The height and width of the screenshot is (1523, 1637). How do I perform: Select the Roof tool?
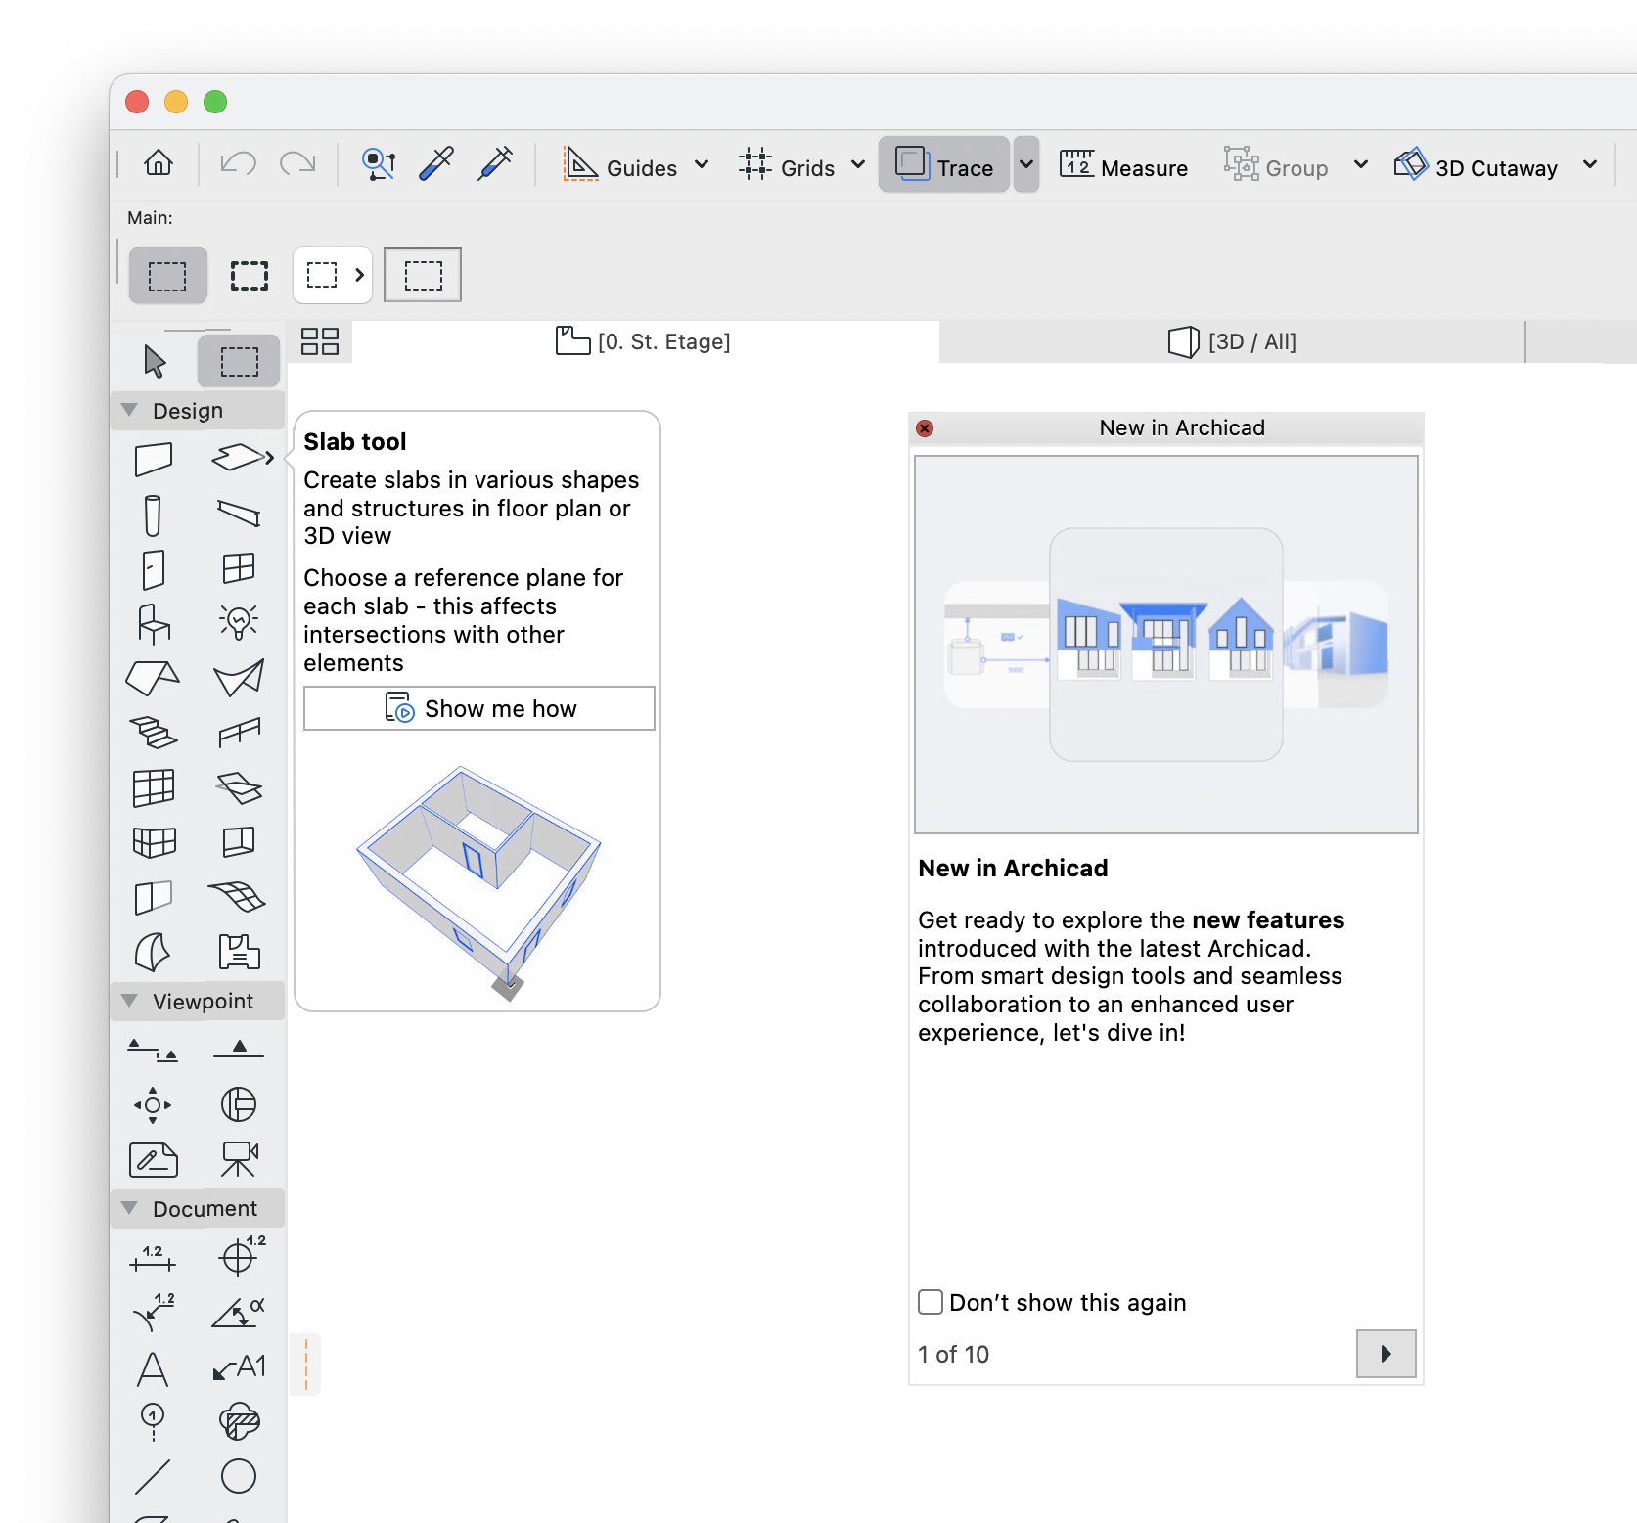(x=153, y=678)
